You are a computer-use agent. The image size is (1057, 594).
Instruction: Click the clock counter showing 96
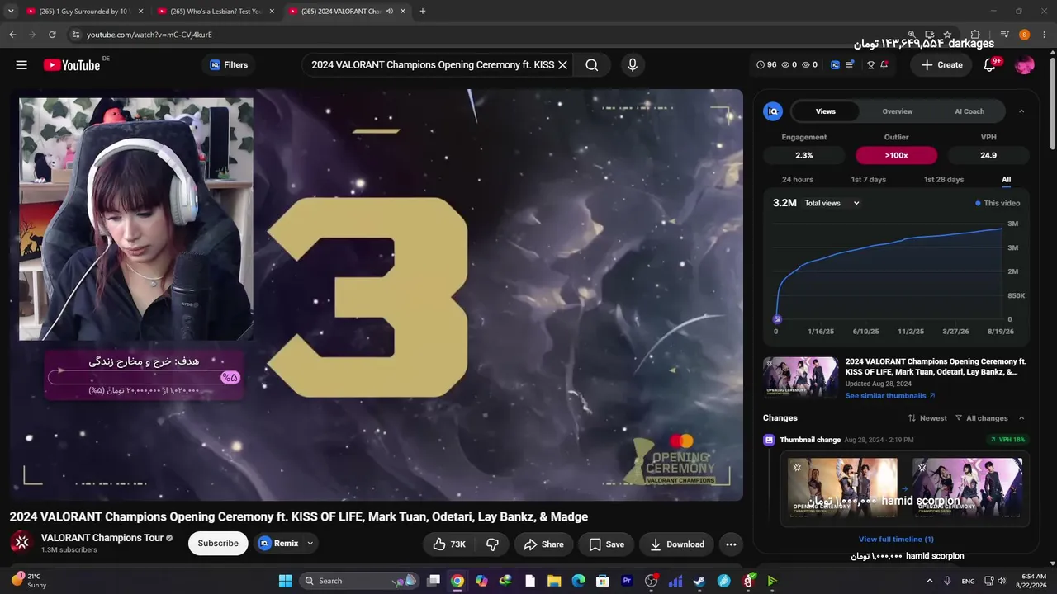tap(767, 65)
